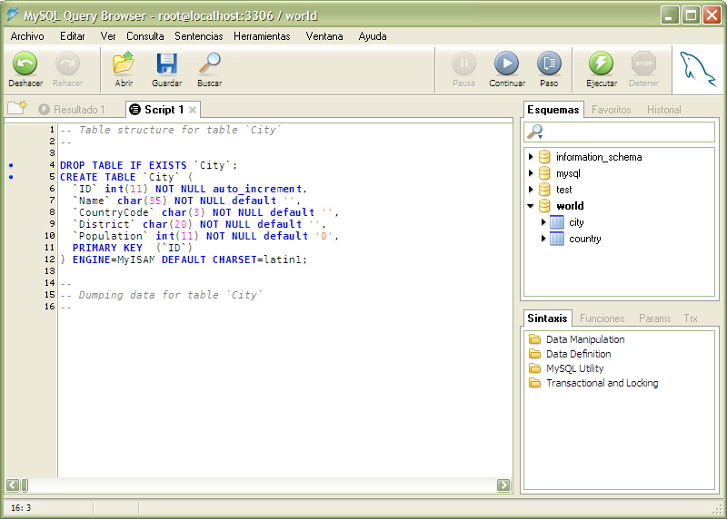Select the country table

pos(584,239)
